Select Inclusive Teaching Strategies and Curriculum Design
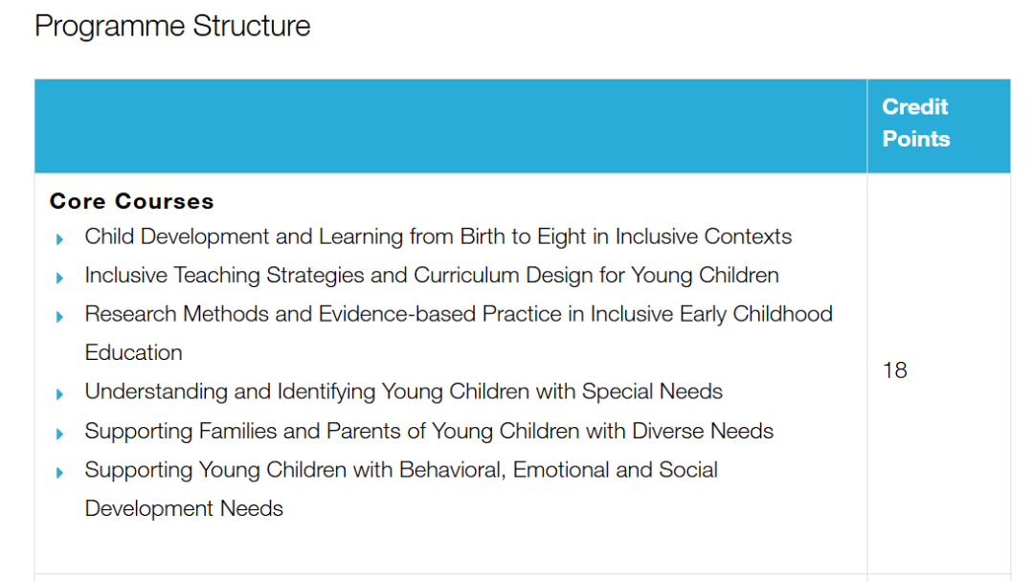The height and width of the screenshot is (582, 1034). point(431,276)
